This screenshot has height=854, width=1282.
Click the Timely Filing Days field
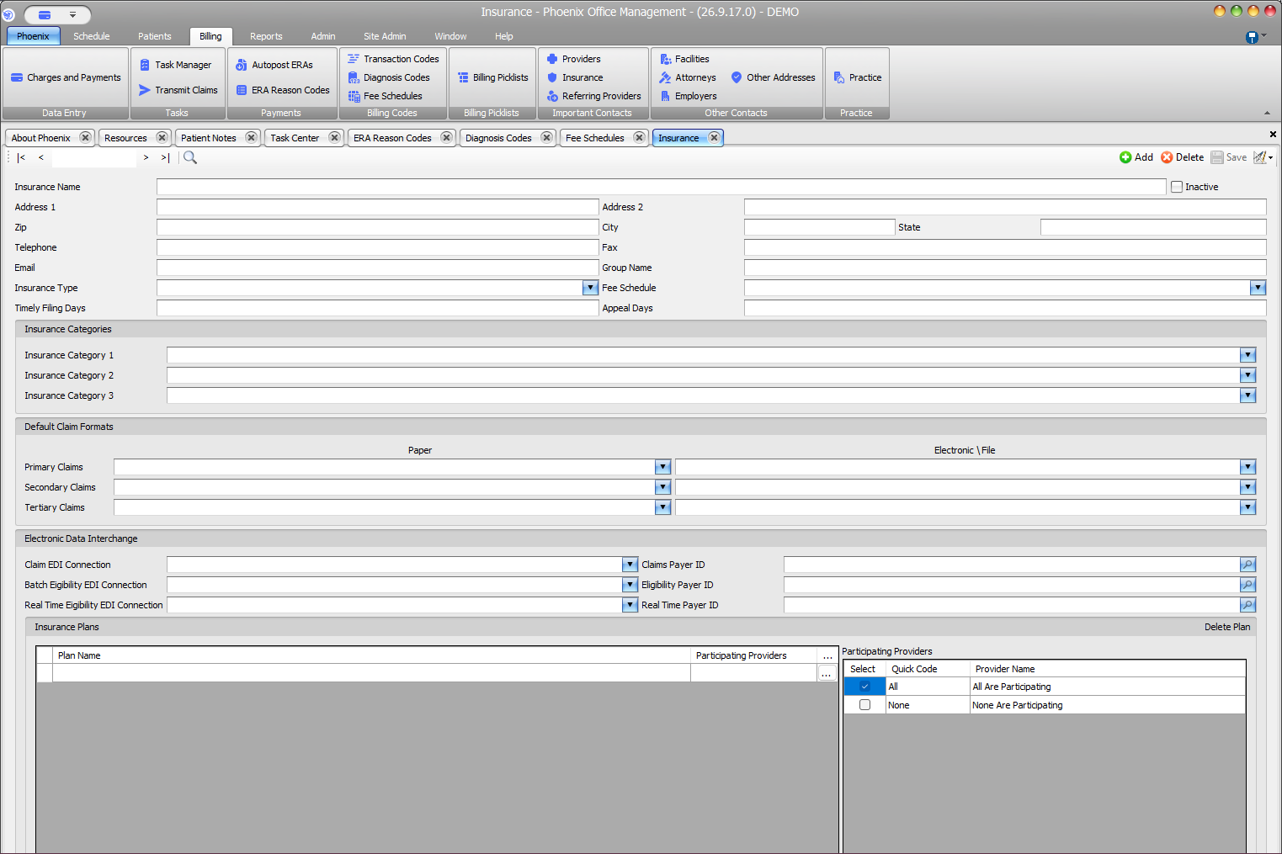(378, 308)
